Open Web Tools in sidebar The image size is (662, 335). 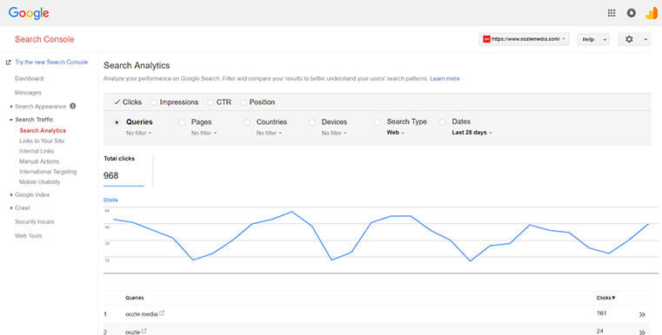[x=29, y=236]
